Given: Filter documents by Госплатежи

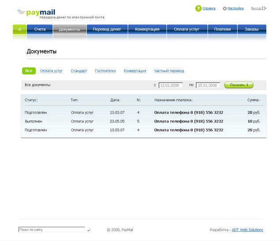Looking at the screenshot, I should (x=105, y=71).
